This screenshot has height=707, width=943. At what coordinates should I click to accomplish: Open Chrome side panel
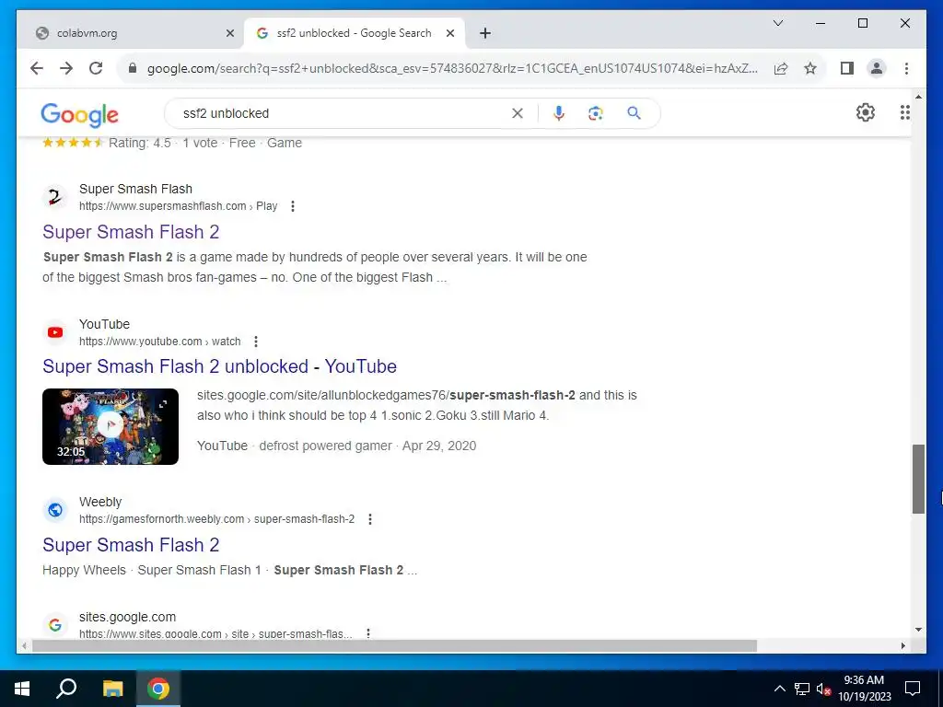pos(847,68)
